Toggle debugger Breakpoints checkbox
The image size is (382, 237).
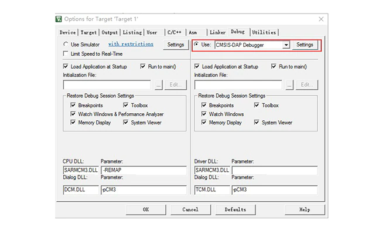tap(204, 105)
